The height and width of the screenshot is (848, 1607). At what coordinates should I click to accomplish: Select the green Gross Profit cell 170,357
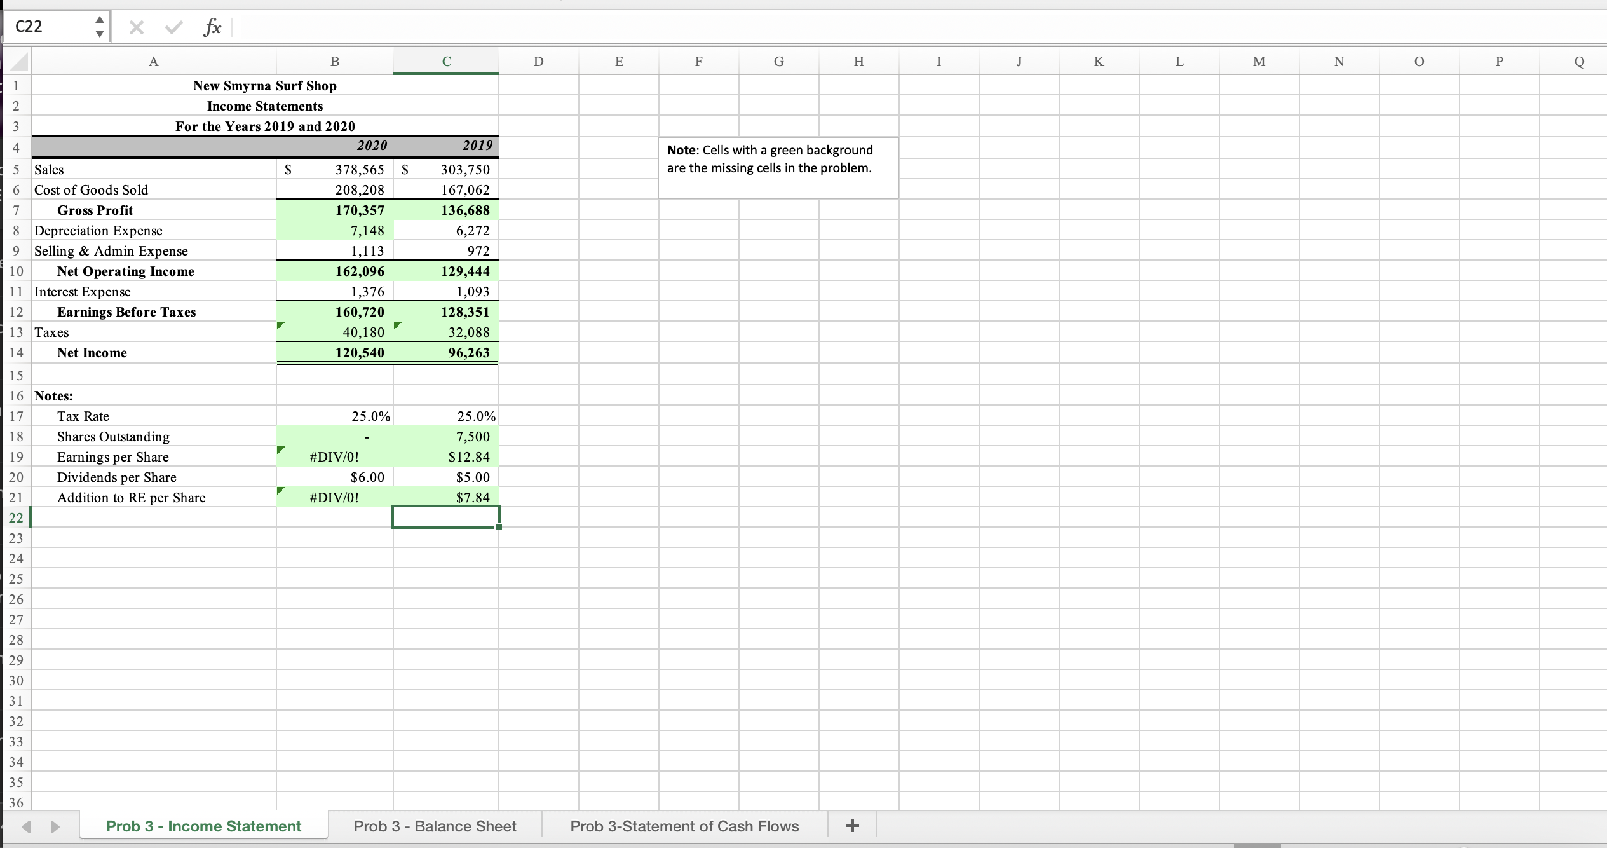(335, 210)
